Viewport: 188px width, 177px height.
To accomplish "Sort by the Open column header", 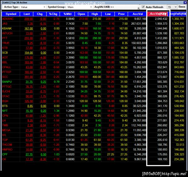I will [x=81, y=14].
